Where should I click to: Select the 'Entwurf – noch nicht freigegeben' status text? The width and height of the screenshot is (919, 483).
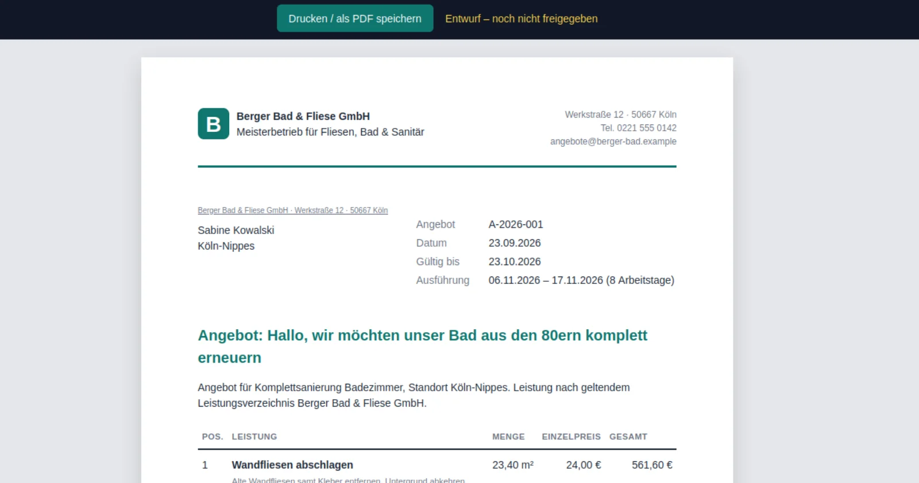[x=522, y=18]
